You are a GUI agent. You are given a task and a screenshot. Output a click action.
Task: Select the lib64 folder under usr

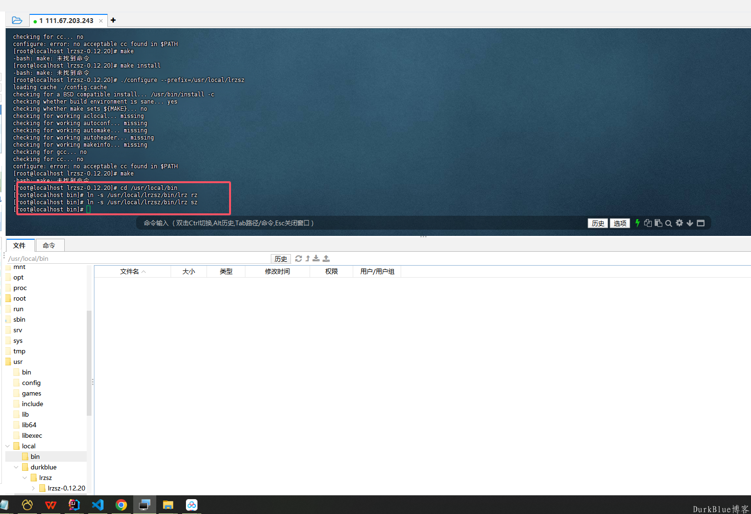tap(29, 425)
